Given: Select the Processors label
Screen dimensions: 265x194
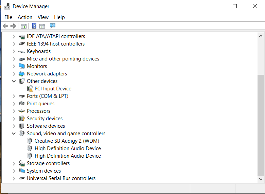Looking at the screenshot, I should 38,111.
